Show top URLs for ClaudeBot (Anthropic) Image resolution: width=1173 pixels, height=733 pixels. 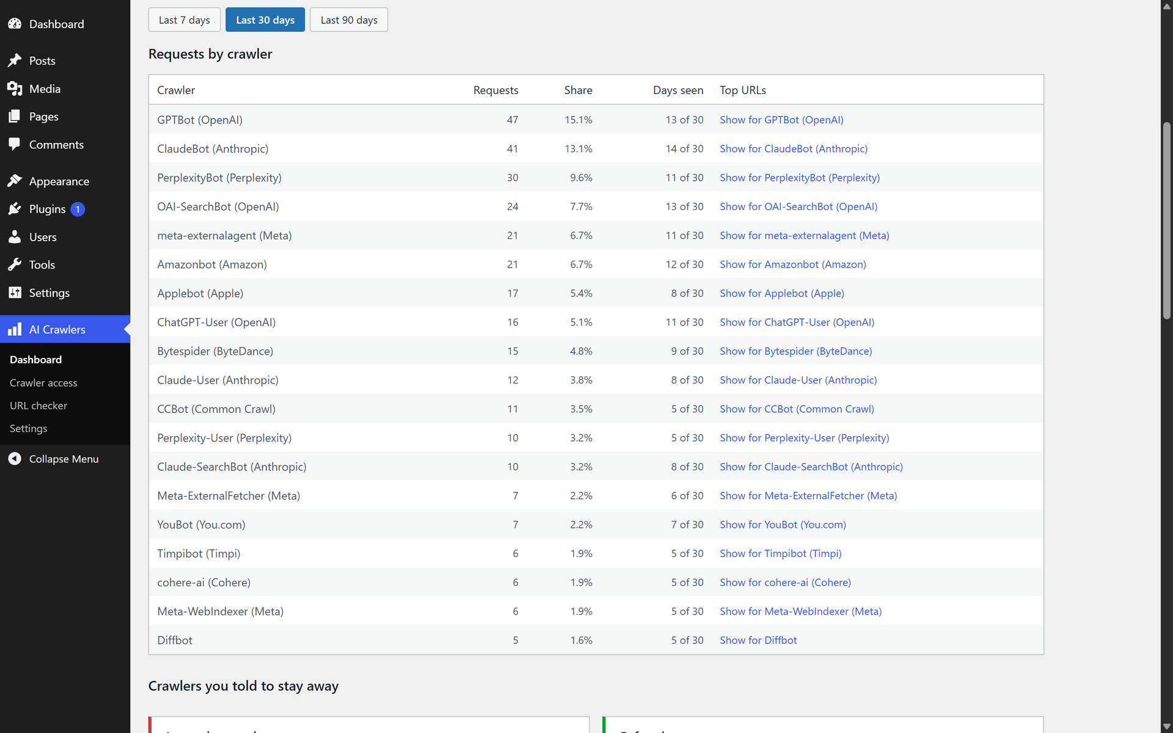[x=794, y=148]
